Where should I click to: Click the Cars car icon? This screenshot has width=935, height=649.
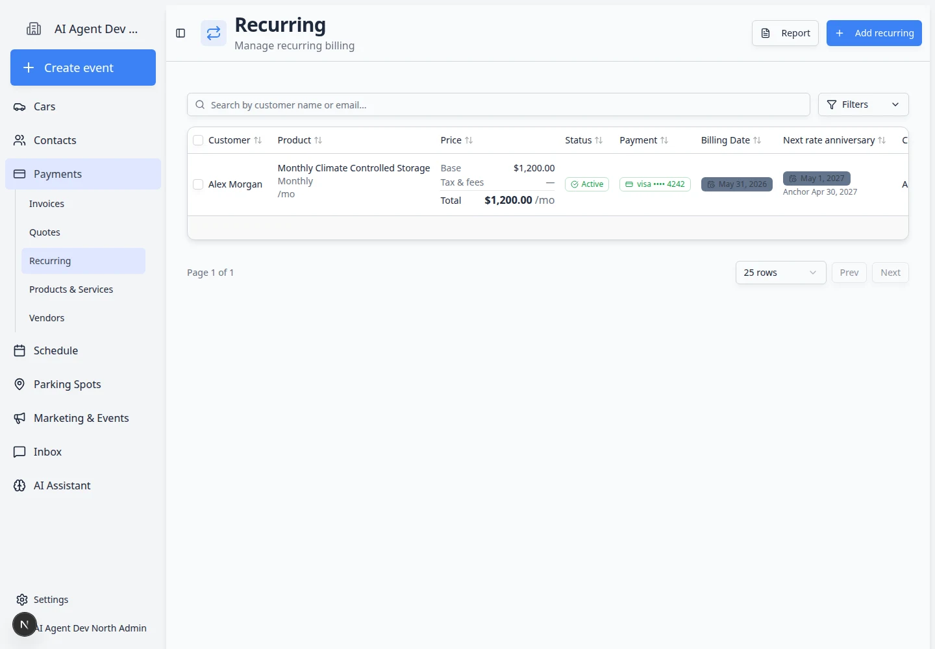[19, 106]
